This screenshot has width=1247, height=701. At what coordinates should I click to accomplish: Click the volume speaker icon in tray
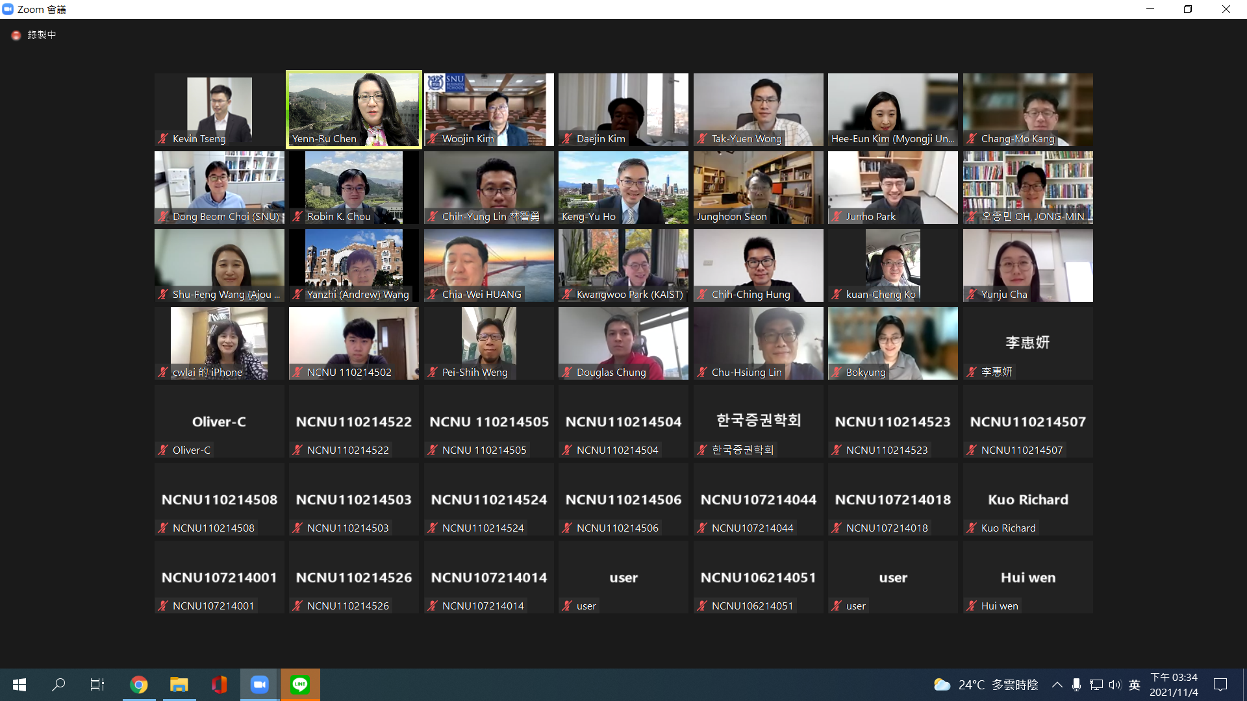tap(1115, 685)
